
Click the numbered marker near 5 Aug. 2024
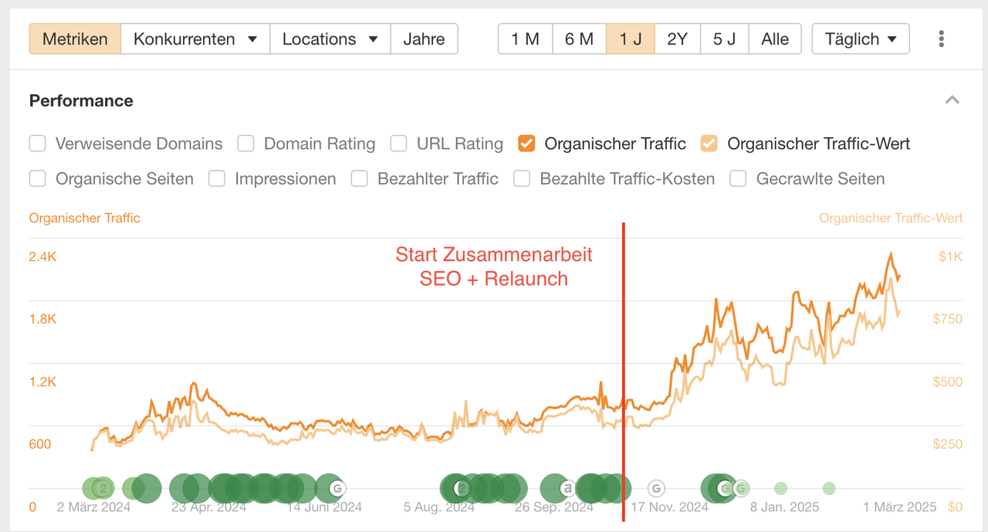pos(462,488)
